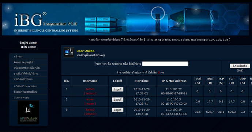Open สถิติการใช้งานระบบ statistics menu
This screenshot has height=132, width=252.
(x=25, y=86)
